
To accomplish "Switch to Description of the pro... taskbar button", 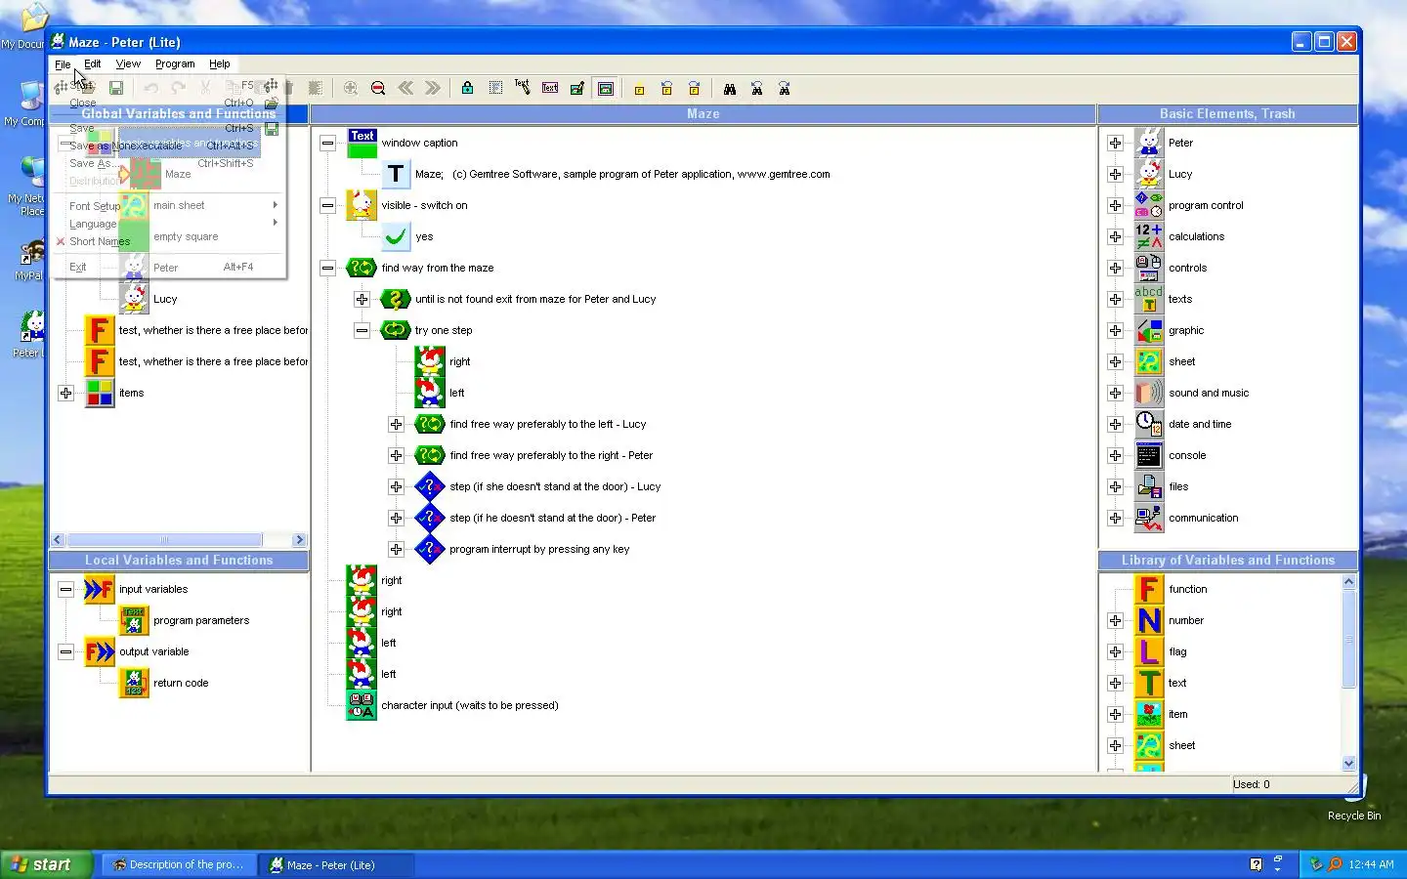I will tap(179, 864).
